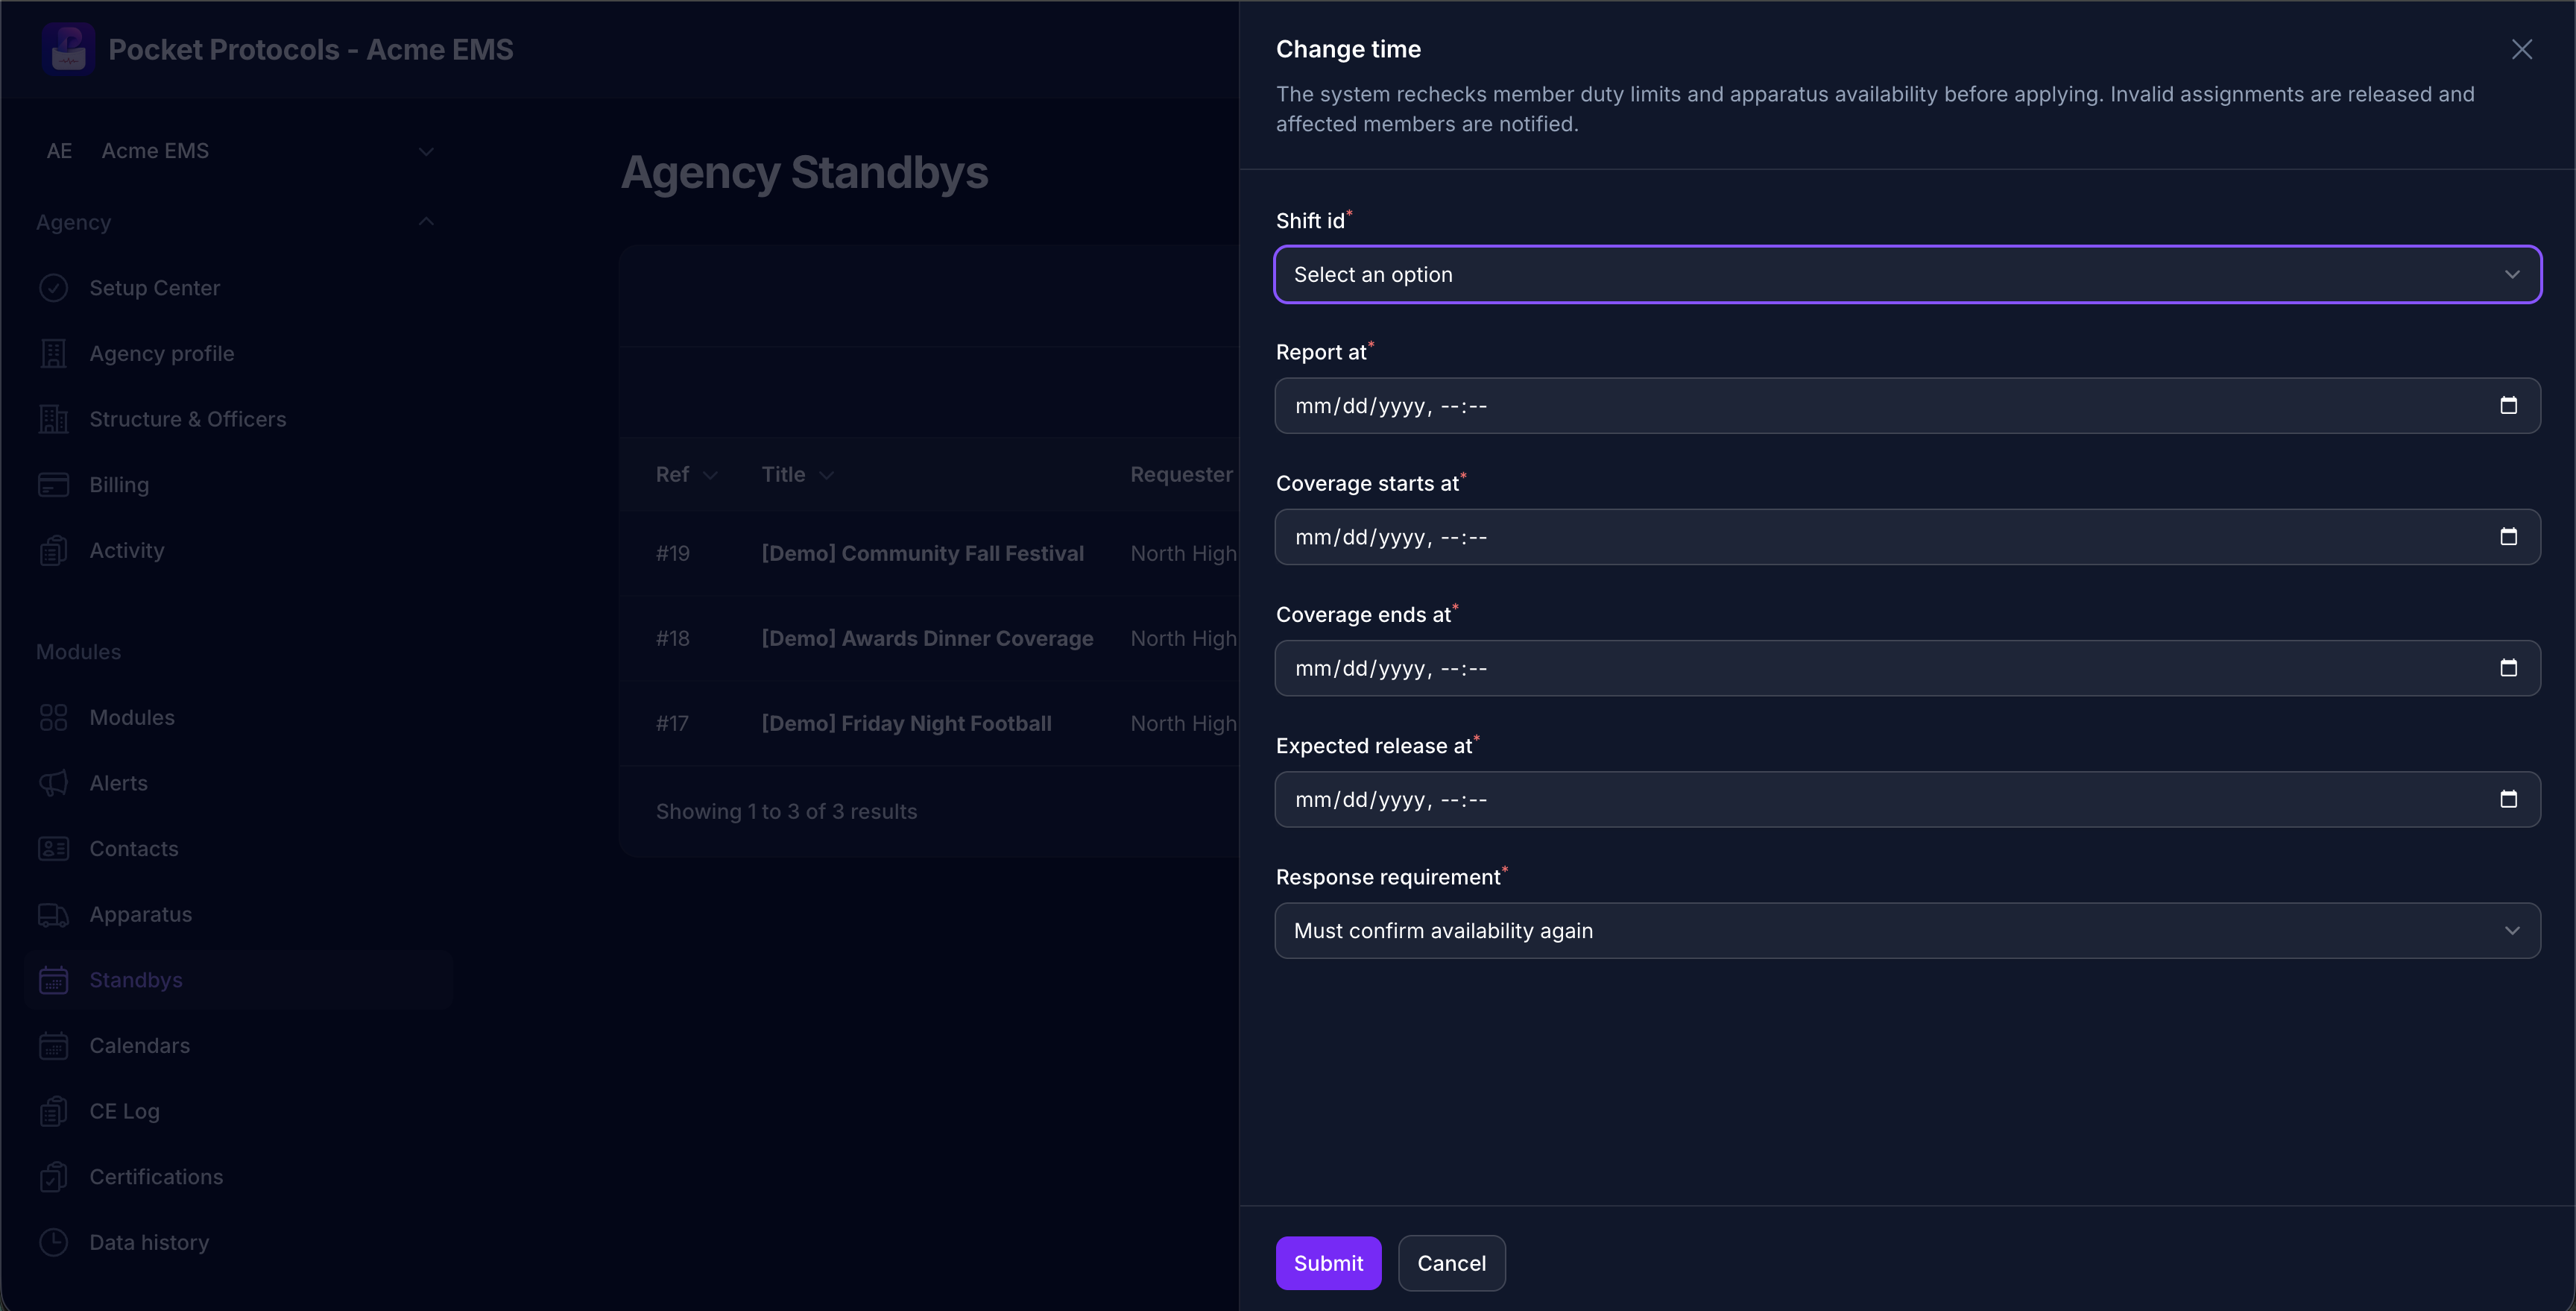
Task: Collapse the Agency sidebar section
Action: [426, 222]
